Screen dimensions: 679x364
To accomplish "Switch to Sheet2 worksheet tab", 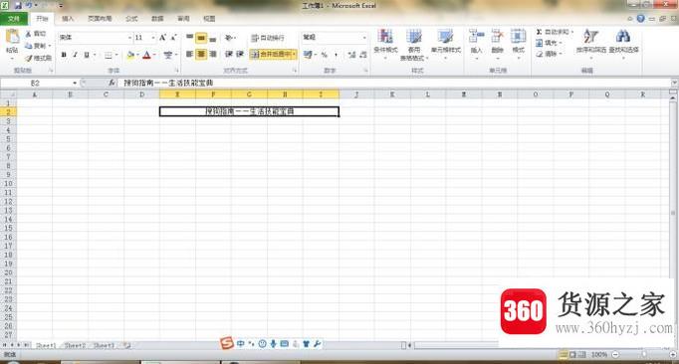I will click(x=75, y=345).
